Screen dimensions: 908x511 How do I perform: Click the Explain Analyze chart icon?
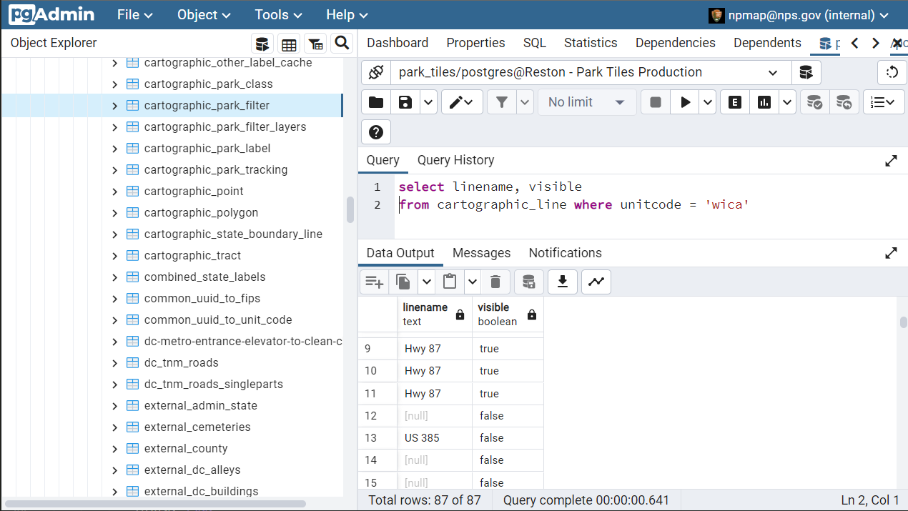pyautogui.click(x=764, y=102)
